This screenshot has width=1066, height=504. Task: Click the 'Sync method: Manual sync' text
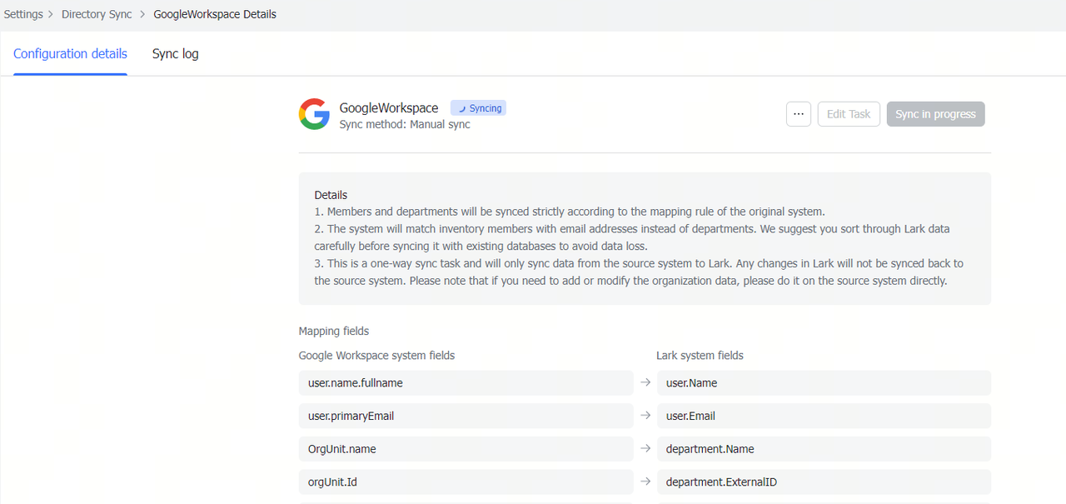point(405,124)
